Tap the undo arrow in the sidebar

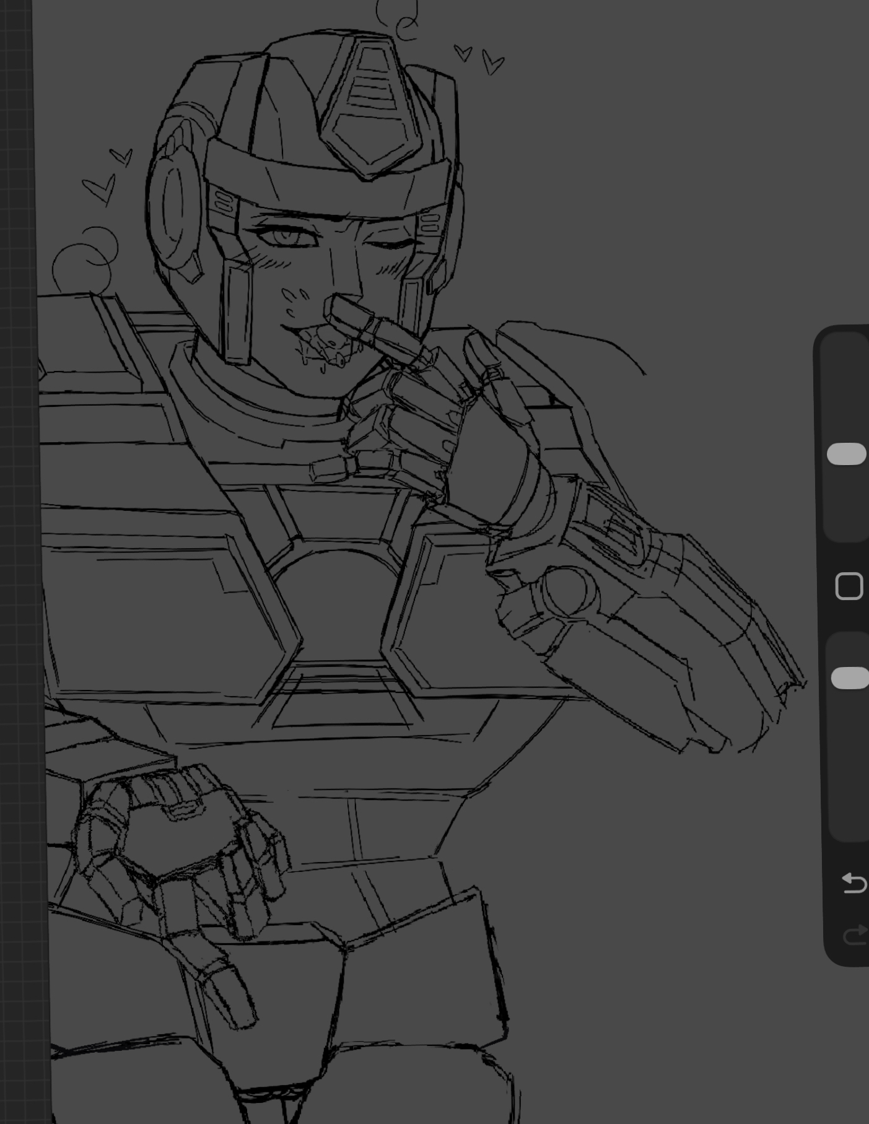click(854, 882)
